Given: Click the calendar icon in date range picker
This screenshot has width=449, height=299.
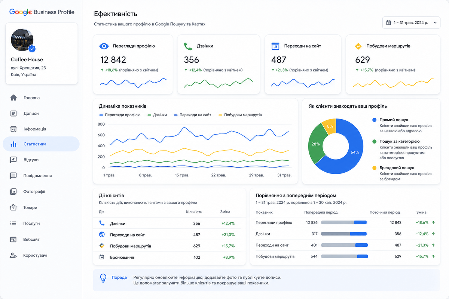Looking at the screenshot, I should click(388, 22).
